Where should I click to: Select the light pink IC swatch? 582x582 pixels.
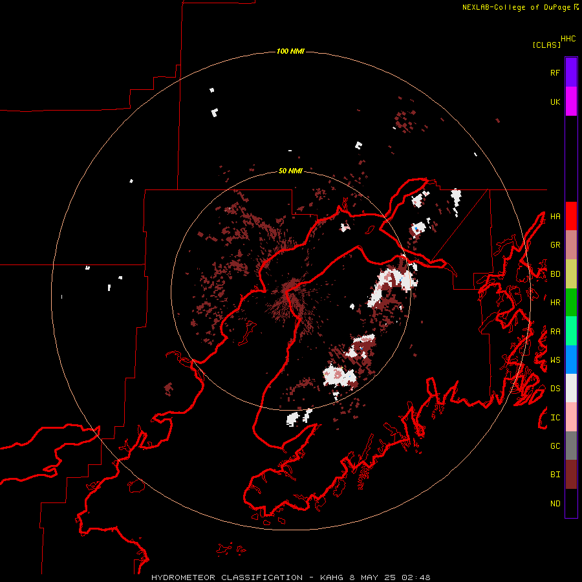pos(571,417)
